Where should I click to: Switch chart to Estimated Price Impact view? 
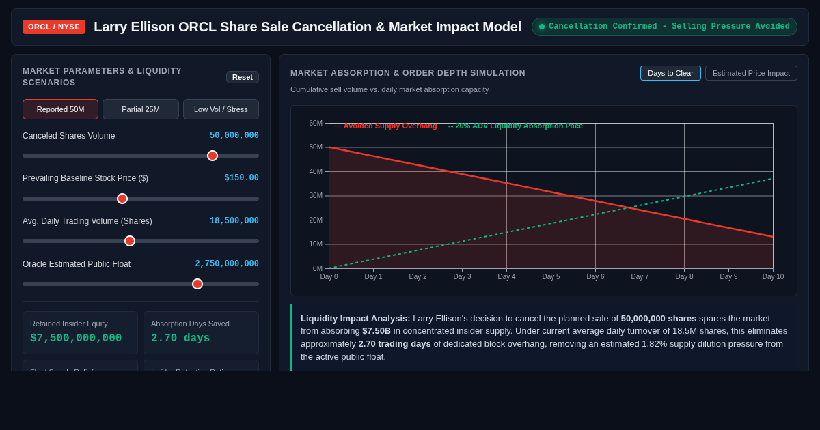751,73
